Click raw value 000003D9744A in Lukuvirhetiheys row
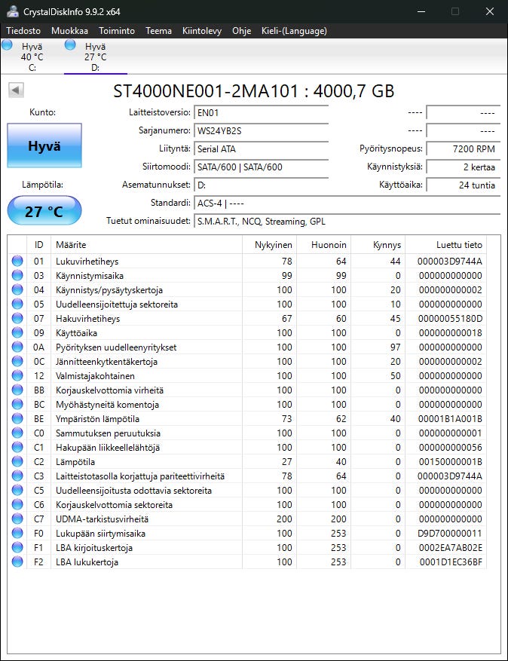The image size is (508, 661). pos(450,262)
